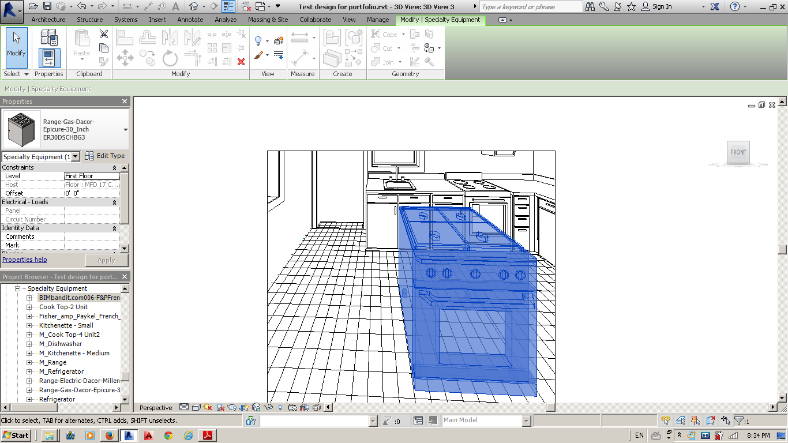The width and height of the screenshot is (788, 443).
Task: Click the Default 3D View house icon
Action: [194, 6]
